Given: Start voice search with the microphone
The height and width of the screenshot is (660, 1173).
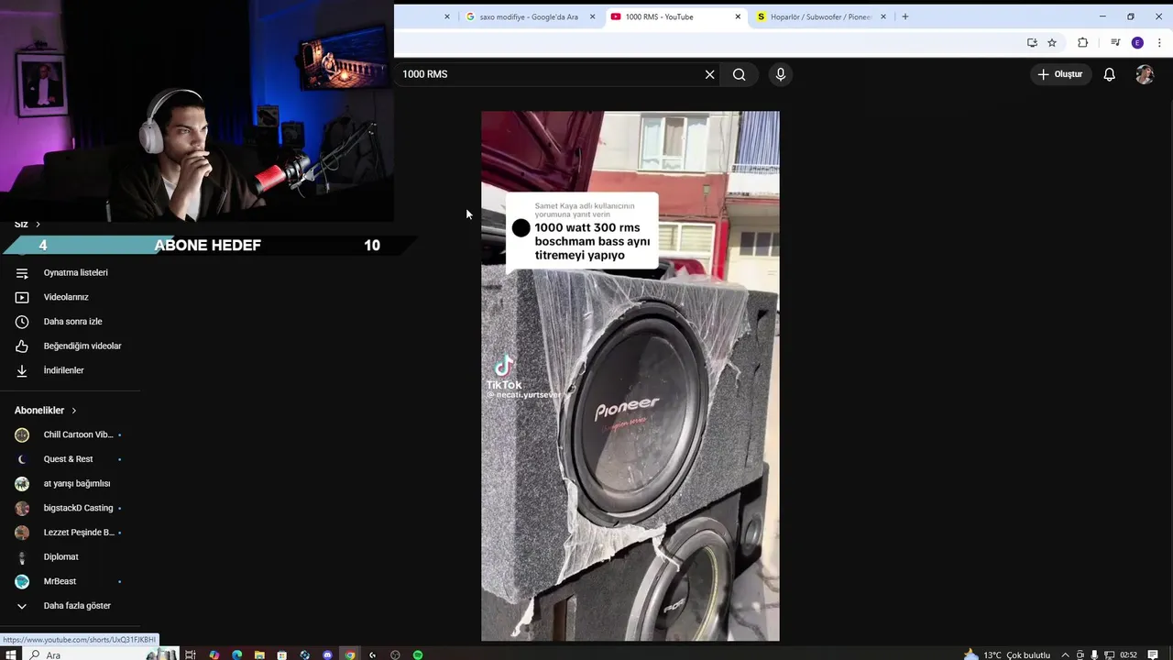Looking at the screenshot, I should pos(781,74).
